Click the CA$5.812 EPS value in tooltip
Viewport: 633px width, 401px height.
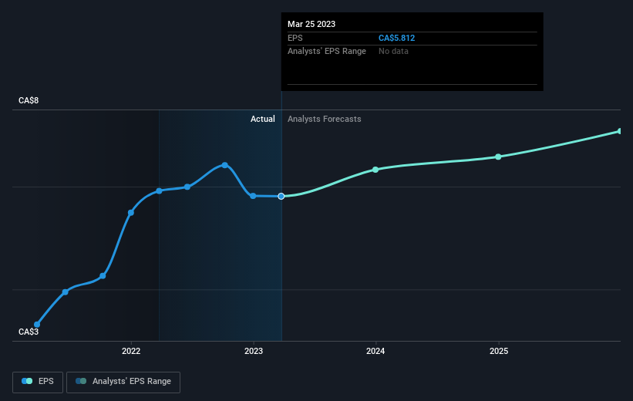pyautogui.click(x=396, y=38)
